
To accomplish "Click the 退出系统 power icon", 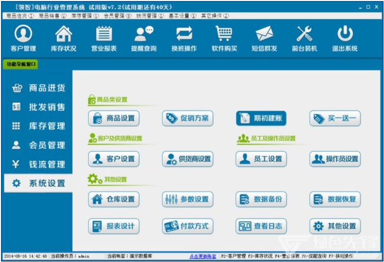I will pos(345,39).
